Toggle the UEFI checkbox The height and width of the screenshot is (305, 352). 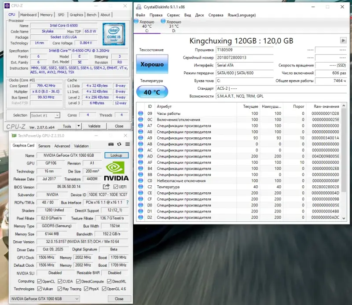(116, 187)
